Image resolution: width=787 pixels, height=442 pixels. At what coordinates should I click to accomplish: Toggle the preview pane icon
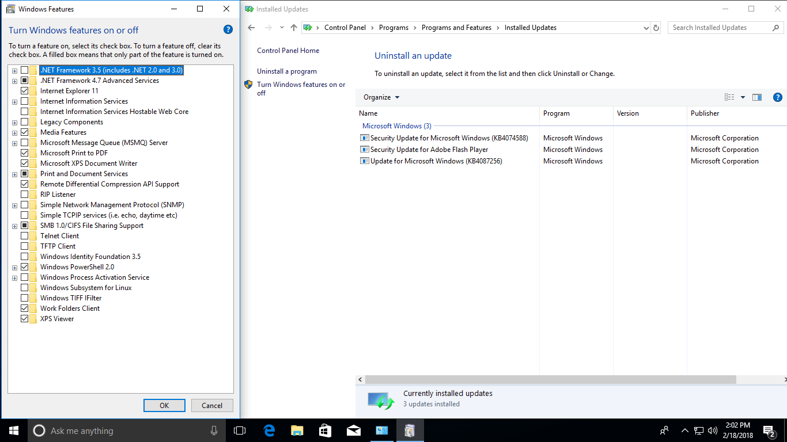pos(757,97)
